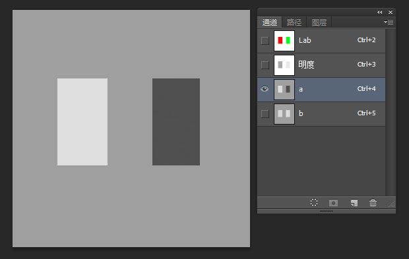Click the light rectangle on canvas

pyautogui.click(x=82, y=122)
